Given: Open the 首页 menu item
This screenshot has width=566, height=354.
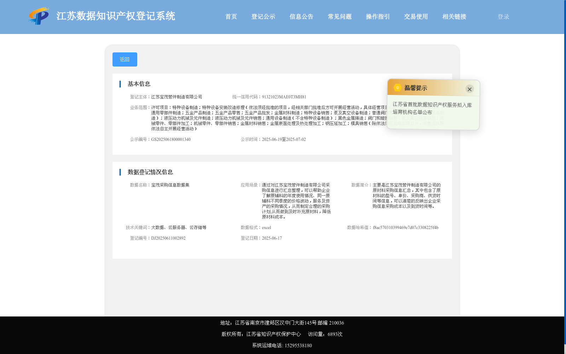Looking at the screenshot, I should (x=231, y=17).
